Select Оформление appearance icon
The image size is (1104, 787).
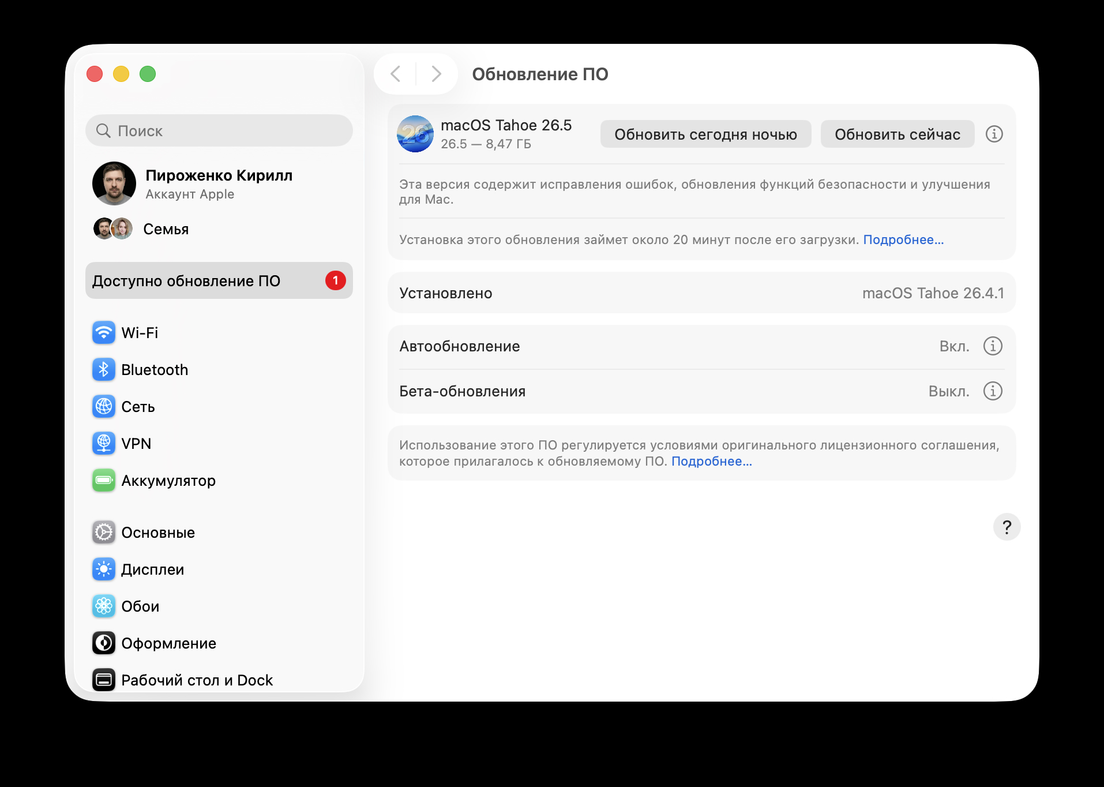104,643
